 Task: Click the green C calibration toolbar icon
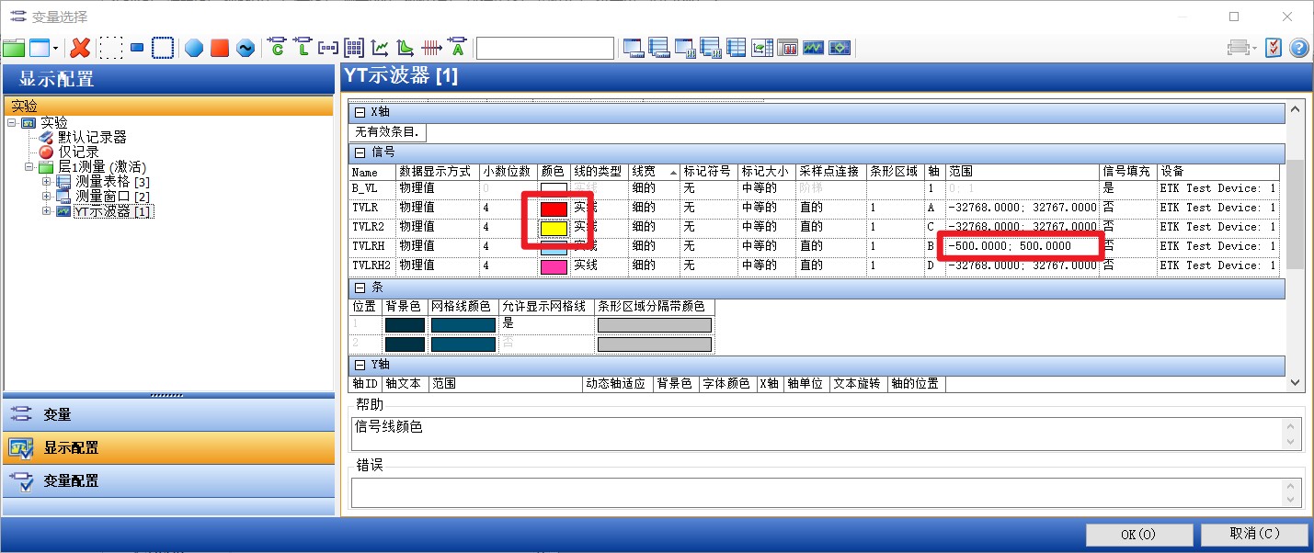tap(278, 47)
